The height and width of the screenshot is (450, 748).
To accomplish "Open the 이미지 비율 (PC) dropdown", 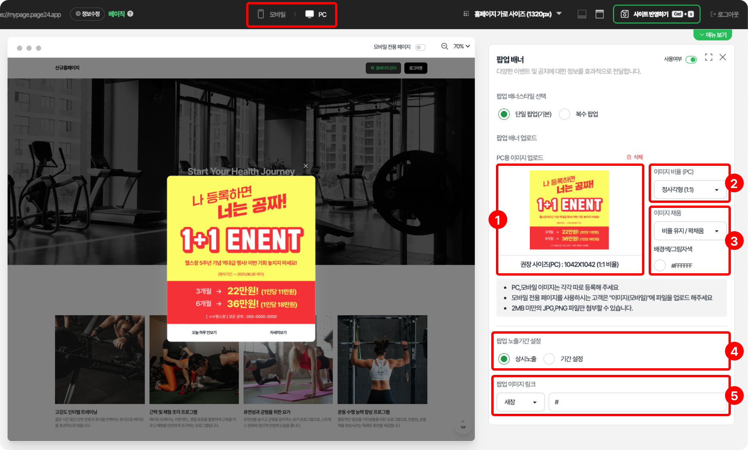I will 690,190.
